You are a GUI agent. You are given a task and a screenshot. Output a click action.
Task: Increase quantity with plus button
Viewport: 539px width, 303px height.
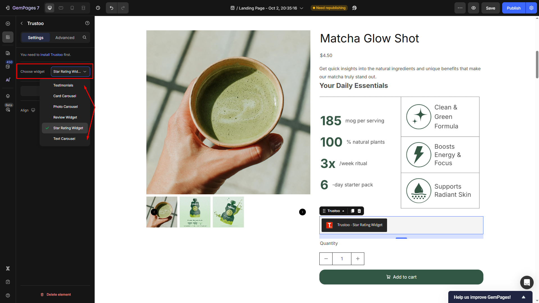click(x=358, y=259)
